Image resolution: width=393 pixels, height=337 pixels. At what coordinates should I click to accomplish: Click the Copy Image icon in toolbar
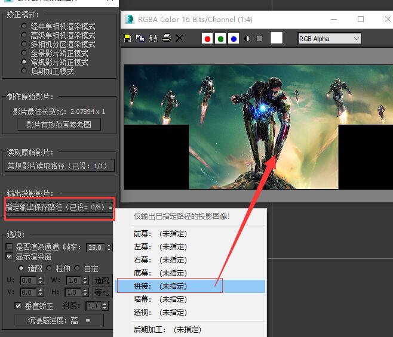pos(140,38)
